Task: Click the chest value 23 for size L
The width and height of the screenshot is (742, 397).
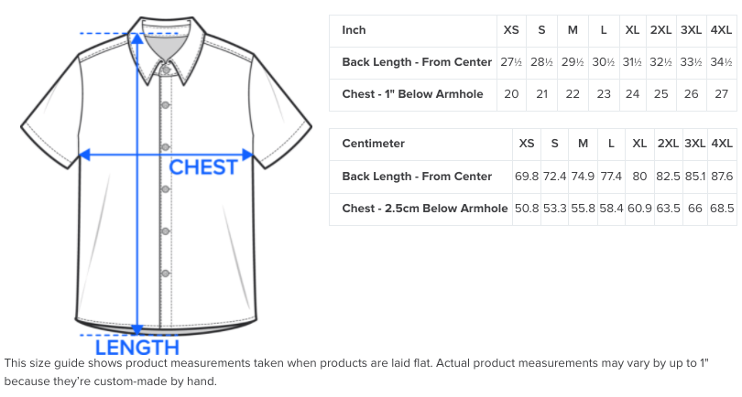Action: point(604,94)
